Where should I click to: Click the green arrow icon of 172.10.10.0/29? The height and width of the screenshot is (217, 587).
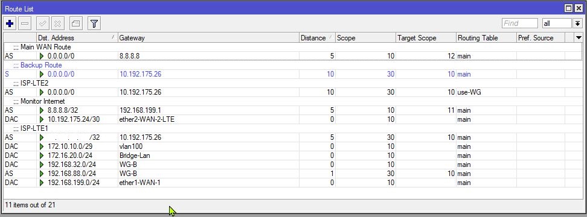click(42, 146)
